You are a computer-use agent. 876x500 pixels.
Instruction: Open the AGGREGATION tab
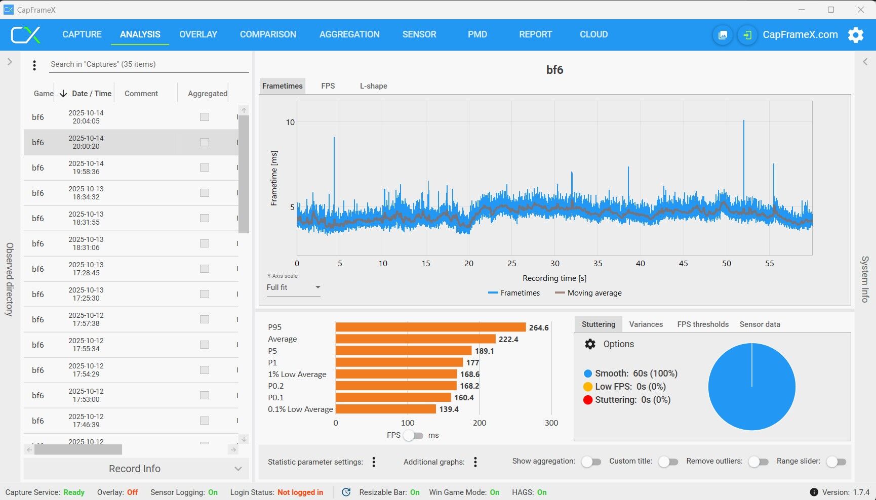coord(349,34)
